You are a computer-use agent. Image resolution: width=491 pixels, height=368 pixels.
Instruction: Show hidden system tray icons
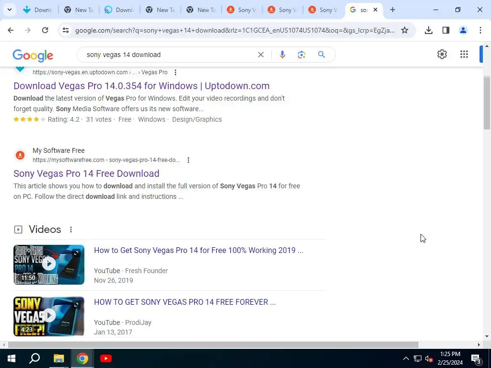(406, 358)
